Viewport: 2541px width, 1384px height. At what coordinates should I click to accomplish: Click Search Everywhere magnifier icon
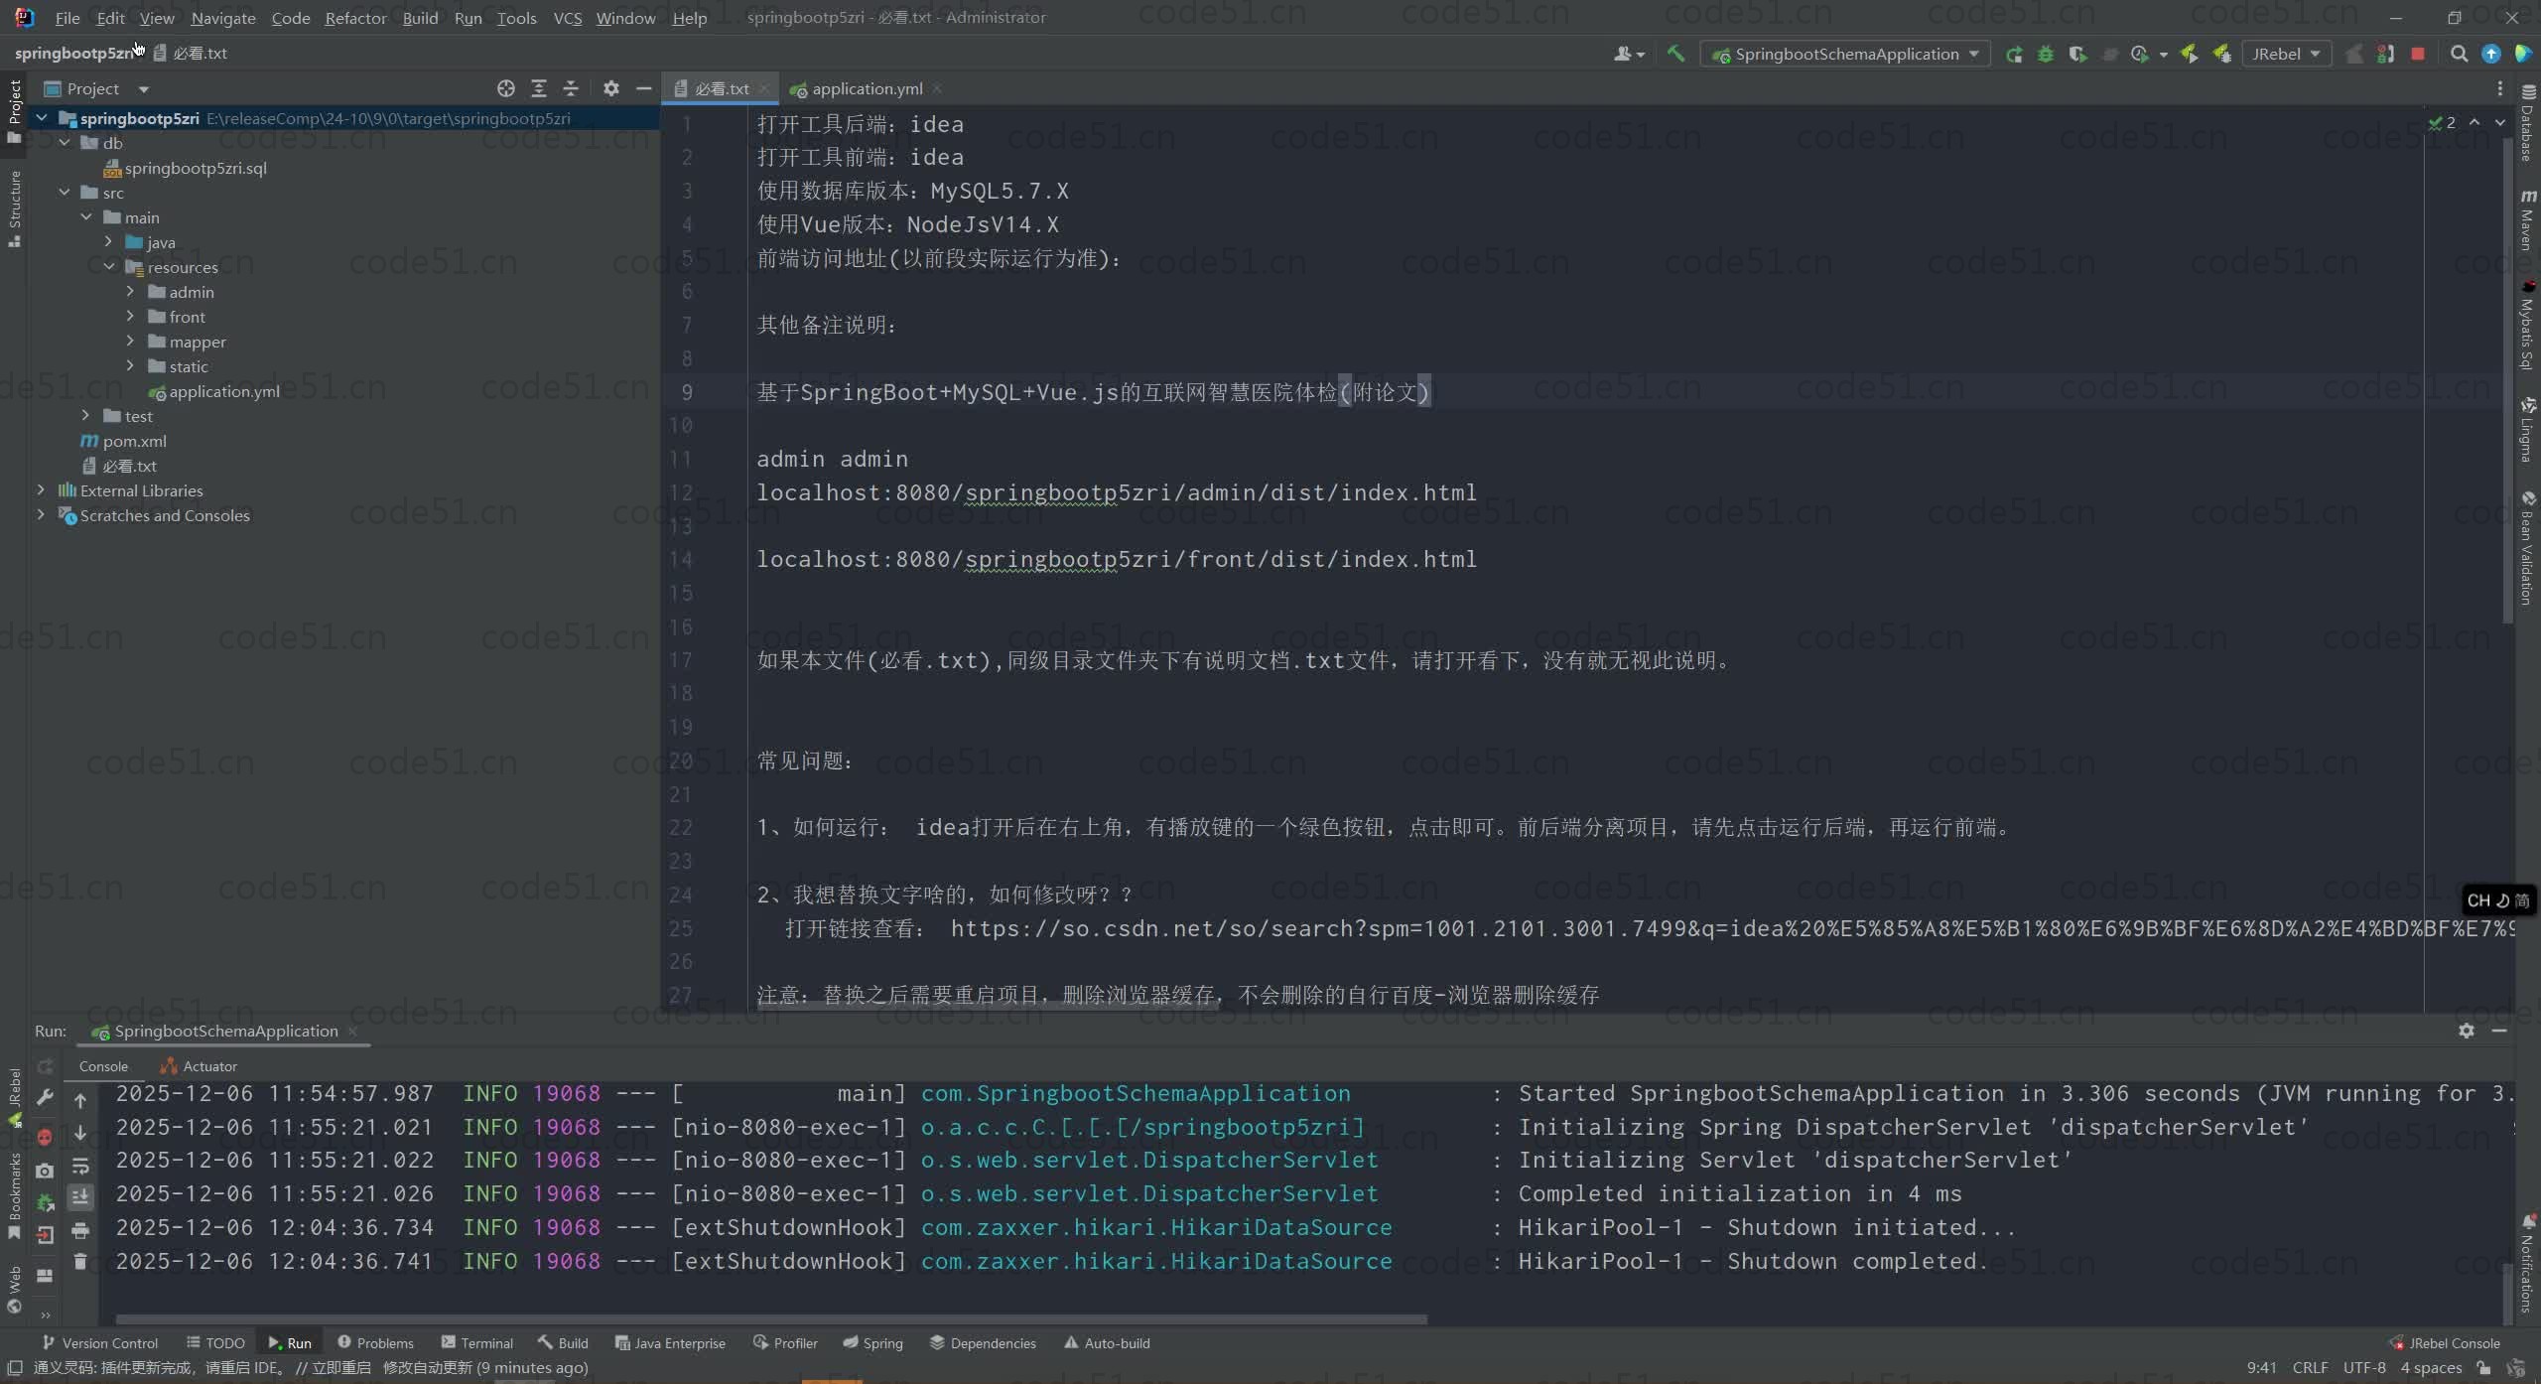pos(2459,54)
